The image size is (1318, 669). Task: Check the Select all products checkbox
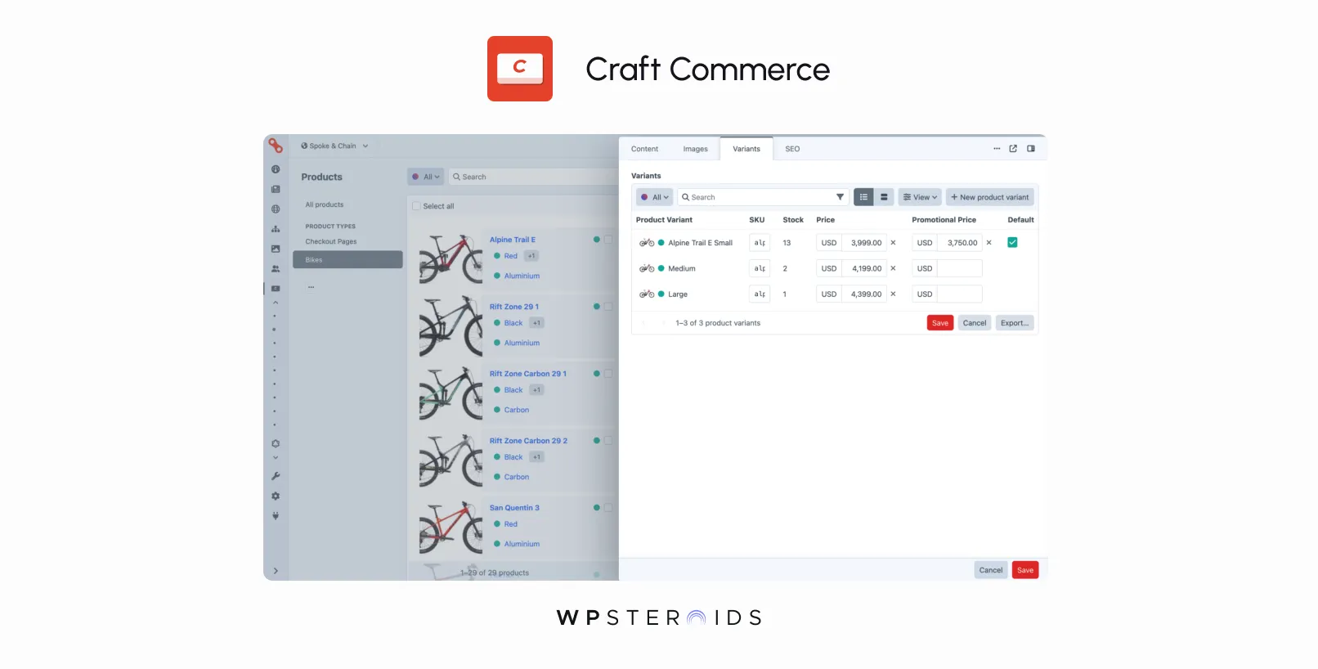(416, 206)
